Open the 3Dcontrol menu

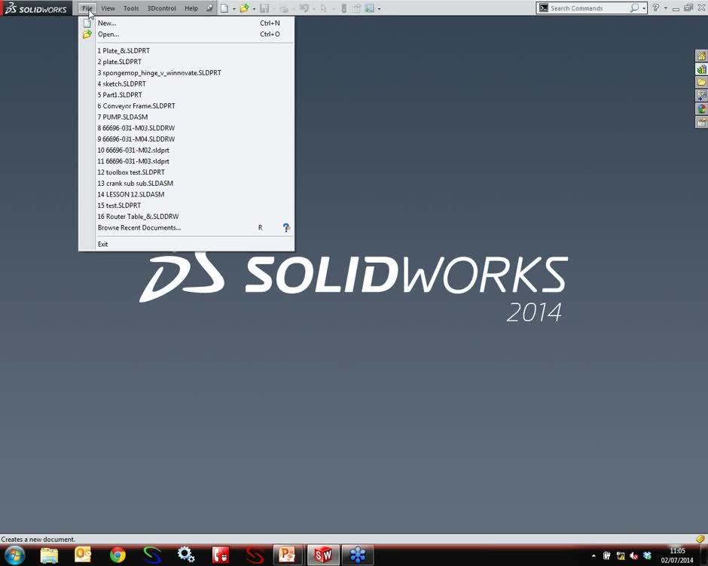161,8
